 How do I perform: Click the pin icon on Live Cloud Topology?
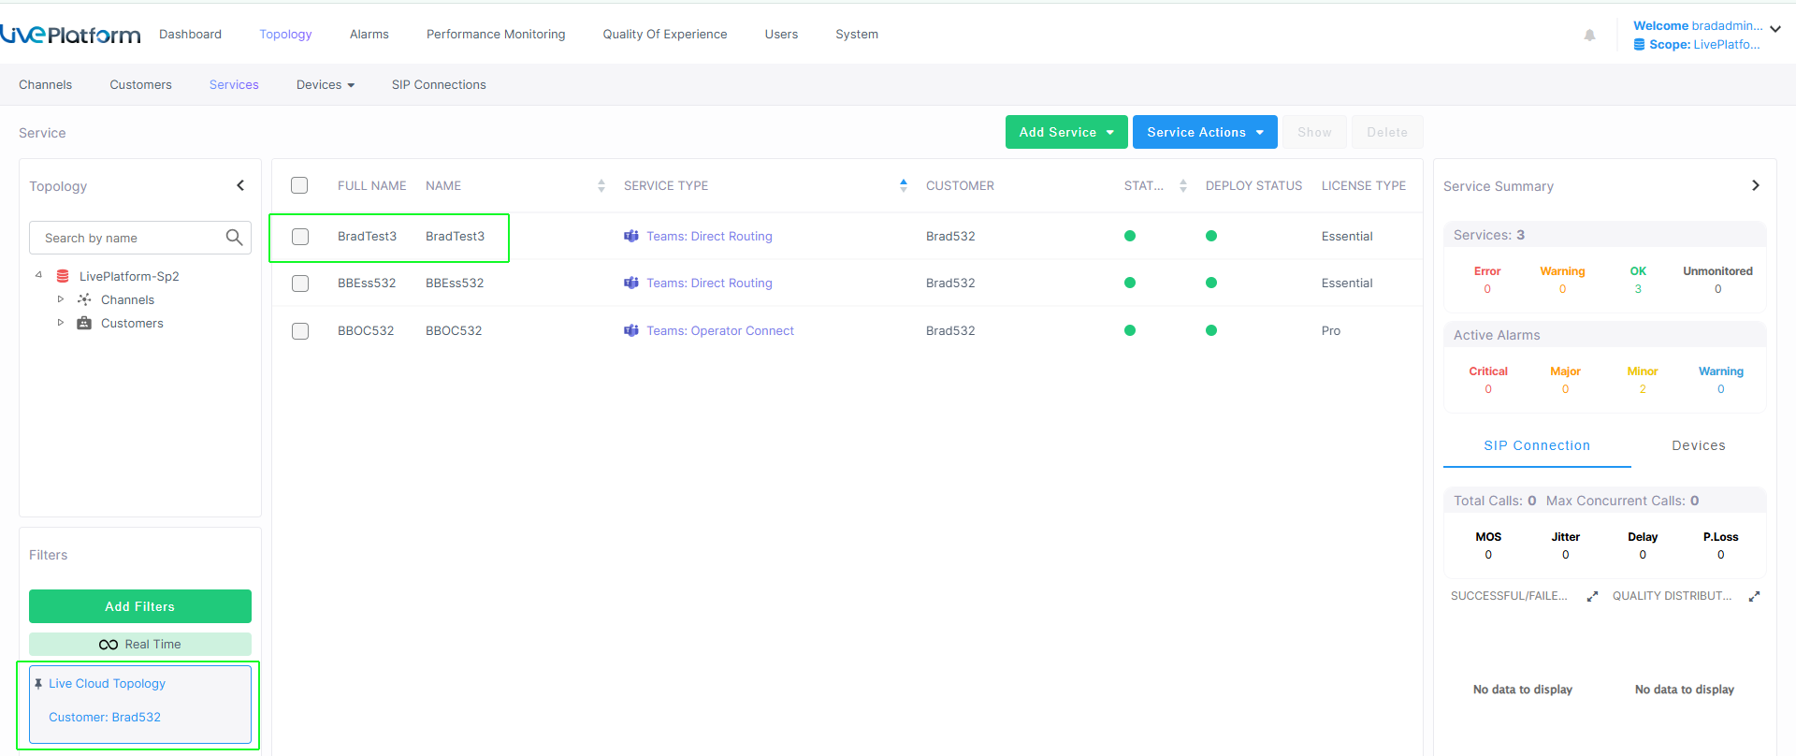click(38, 684)
